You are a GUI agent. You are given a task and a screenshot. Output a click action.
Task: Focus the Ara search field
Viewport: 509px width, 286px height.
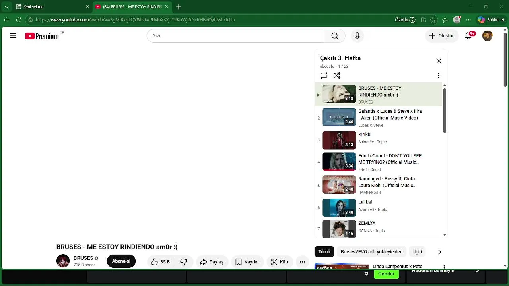point(235,36)
